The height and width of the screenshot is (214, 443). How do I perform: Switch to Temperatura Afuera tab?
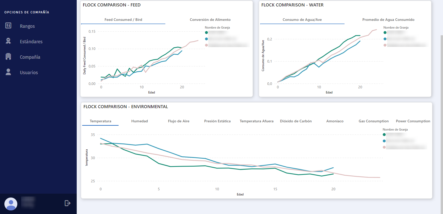point(257,121)
